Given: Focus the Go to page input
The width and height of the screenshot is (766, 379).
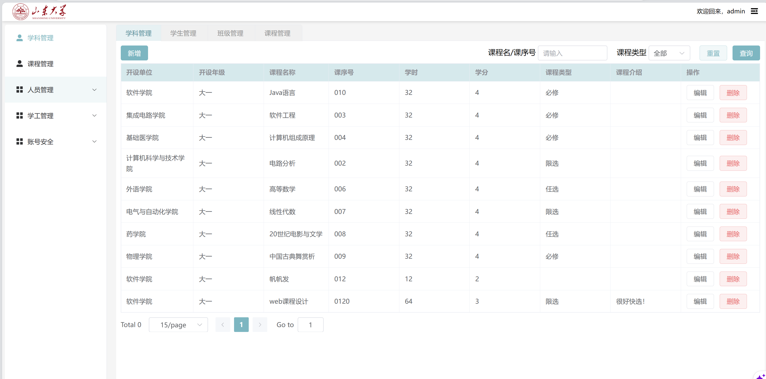Looking at the screenshot, I should [311, 325].
